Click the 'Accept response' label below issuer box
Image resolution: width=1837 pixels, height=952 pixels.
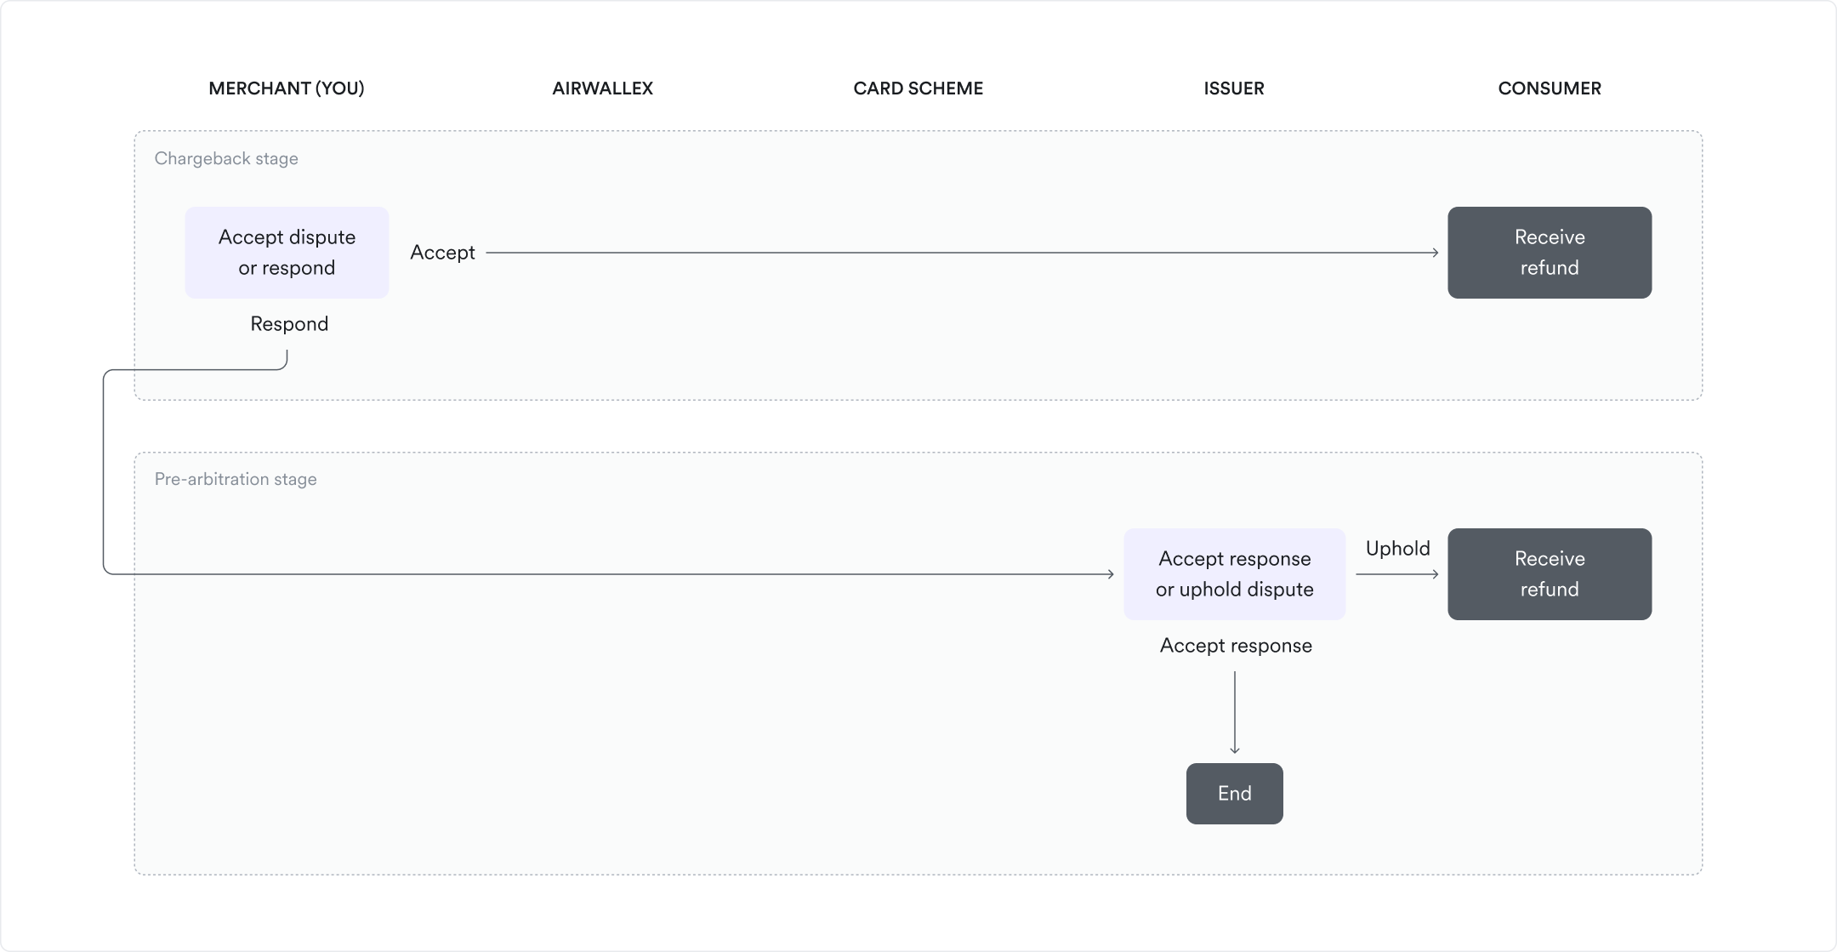pos(1236,646)
